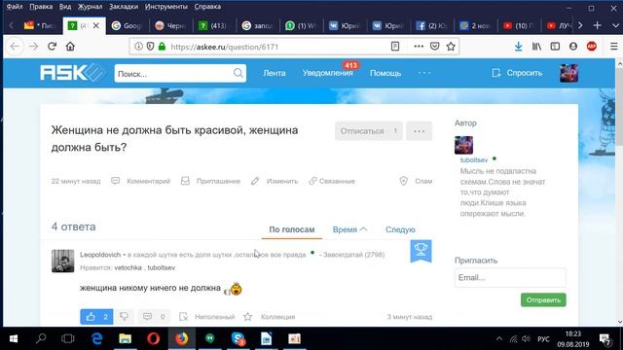Report question as Спам
The image size is (623, 350).
coord(416,181)
